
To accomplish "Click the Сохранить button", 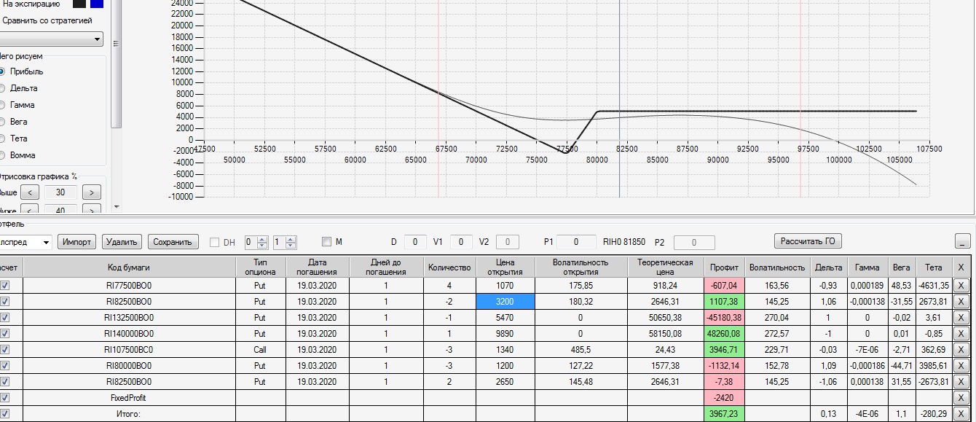I will (x=173, y=242).
